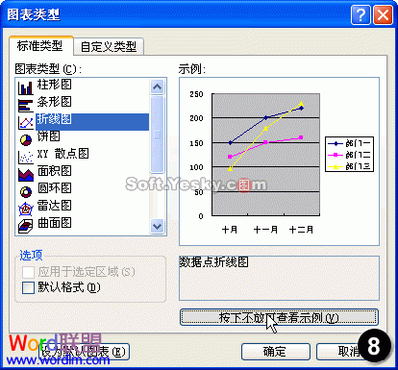Click the 十月 axis label
The image size is (398, 370).
point(230,230)
